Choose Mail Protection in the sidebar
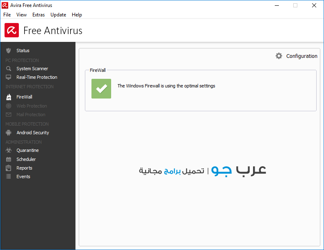Image resolution: width=324 pixels, height=250 pixels. coord(31,115)
